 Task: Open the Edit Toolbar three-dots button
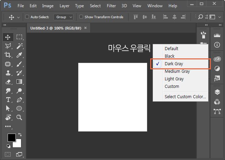pyautogui.click(x=8, y=126)
